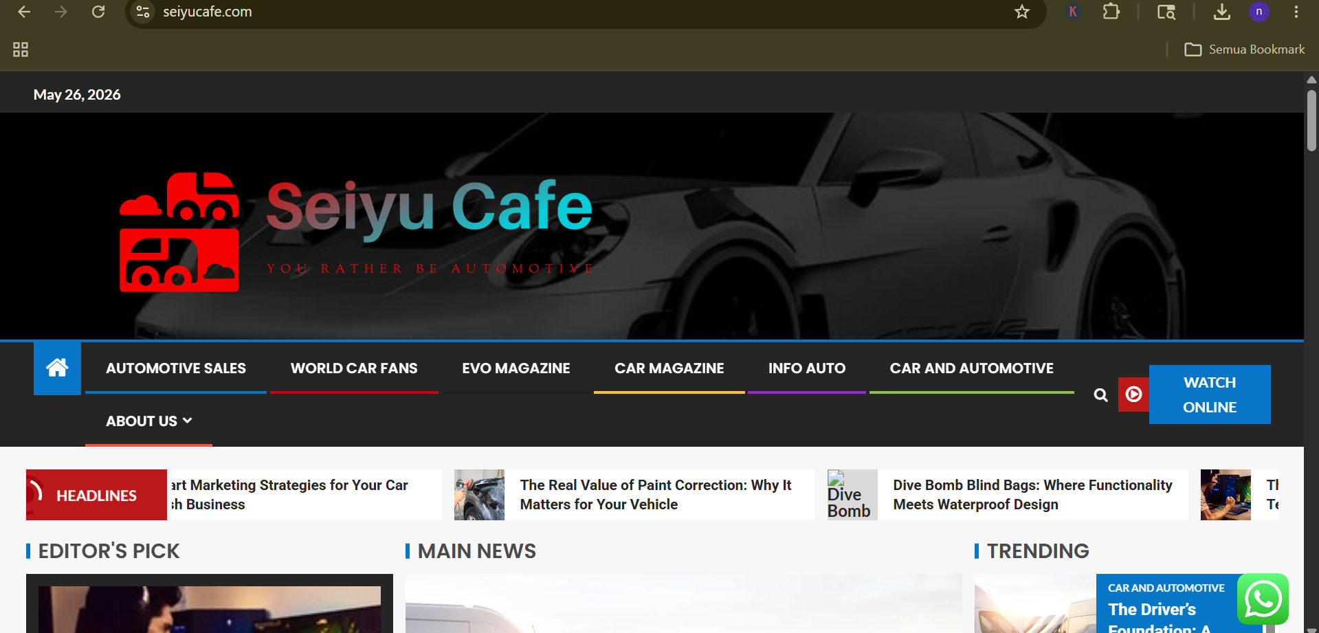This screenshot has height=633, width=1319.
Task: Open the Marketing Strategies car business headline
Action: coord(289,495)
